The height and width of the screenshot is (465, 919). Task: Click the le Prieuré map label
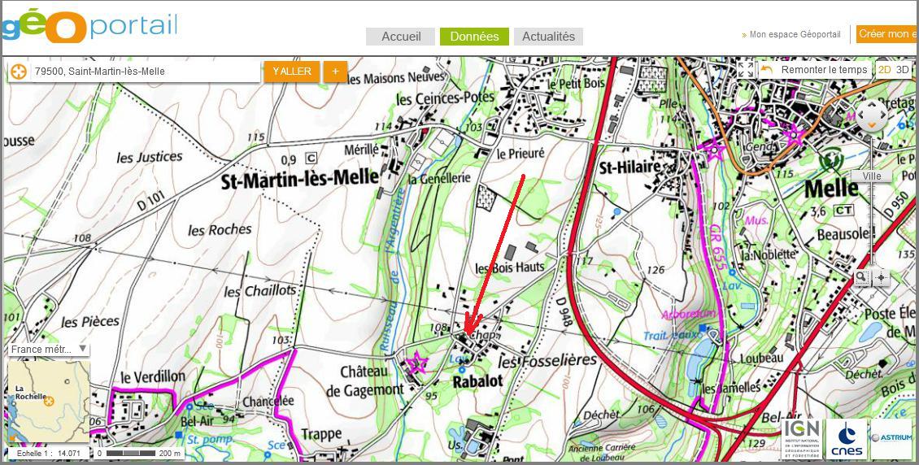[x=520, y=154]
